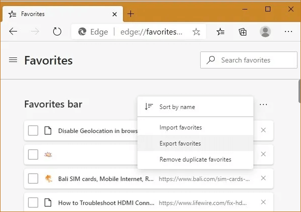The image size is (301, 212).
Task: Open the Bali SIM cards favorite link
Action: pos(106,178)
